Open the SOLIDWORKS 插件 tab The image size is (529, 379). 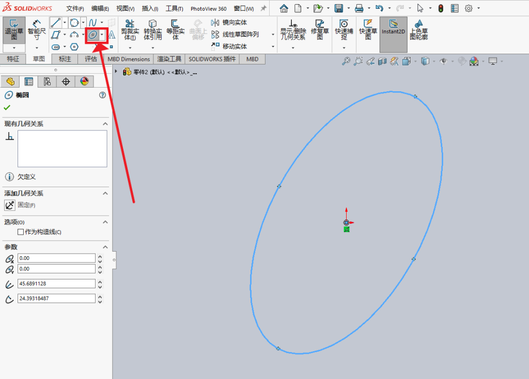pyautogui.click(x=212, y=59)
